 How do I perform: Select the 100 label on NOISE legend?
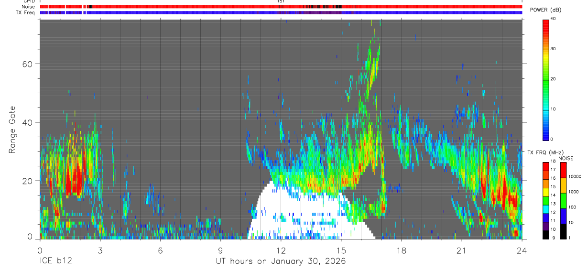572,207
